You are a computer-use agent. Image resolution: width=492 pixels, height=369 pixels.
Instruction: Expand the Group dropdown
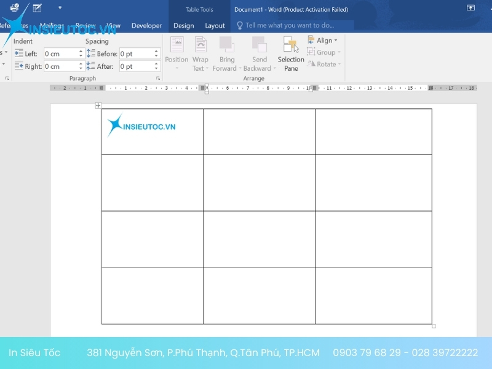(x=324, y=52)
